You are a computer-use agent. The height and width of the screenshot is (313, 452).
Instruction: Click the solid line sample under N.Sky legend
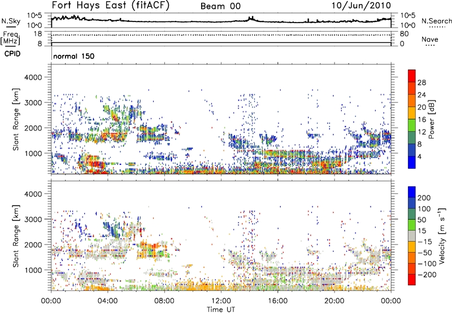[x=11, y=27]
